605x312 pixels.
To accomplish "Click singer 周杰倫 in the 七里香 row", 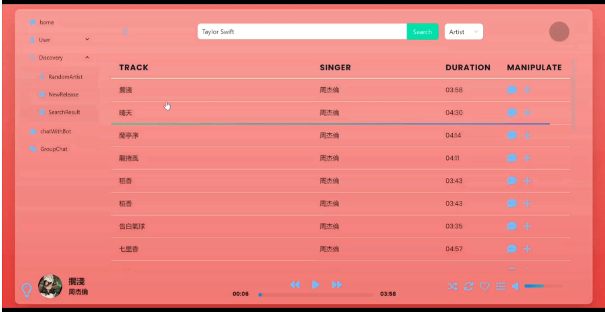I will [x=330, y=249].
